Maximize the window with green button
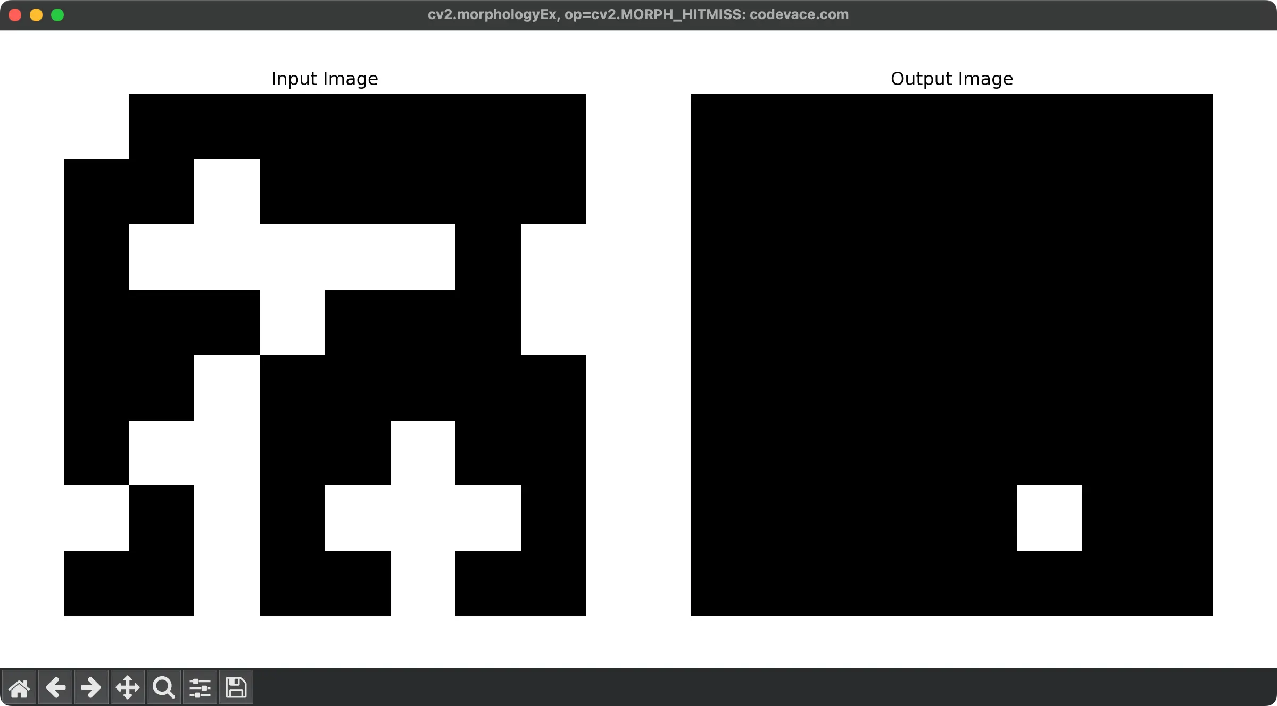 57,15
